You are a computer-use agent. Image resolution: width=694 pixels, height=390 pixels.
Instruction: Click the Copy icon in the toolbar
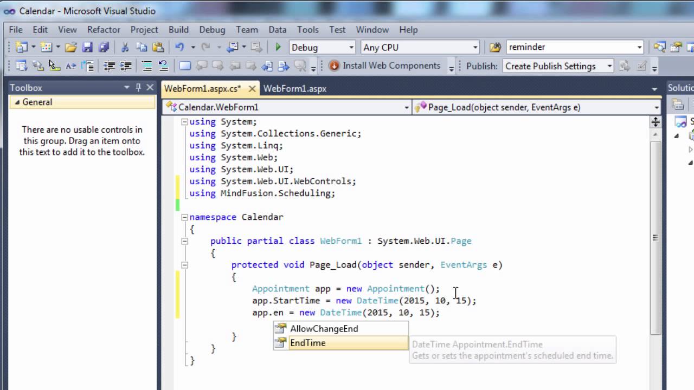point(142,47)
